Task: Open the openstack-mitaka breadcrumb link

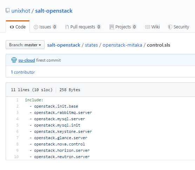Action: tap(122, 45)
